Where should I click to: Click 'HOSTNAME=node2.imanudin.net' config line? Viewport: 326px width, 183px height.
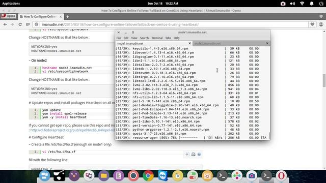pyautogui.click(x=56, y=93)
